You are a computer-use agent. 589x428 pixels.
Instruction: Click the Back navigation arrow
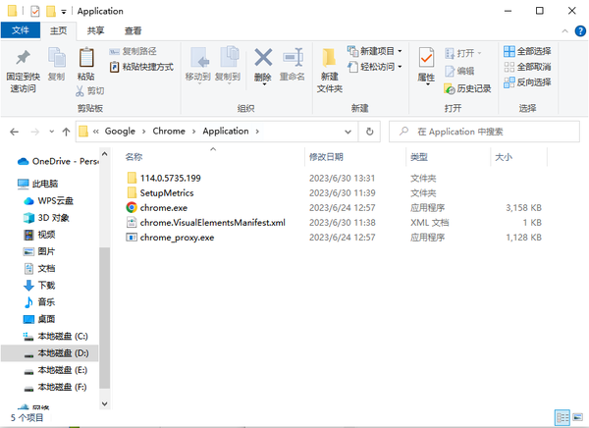[15, 132]
